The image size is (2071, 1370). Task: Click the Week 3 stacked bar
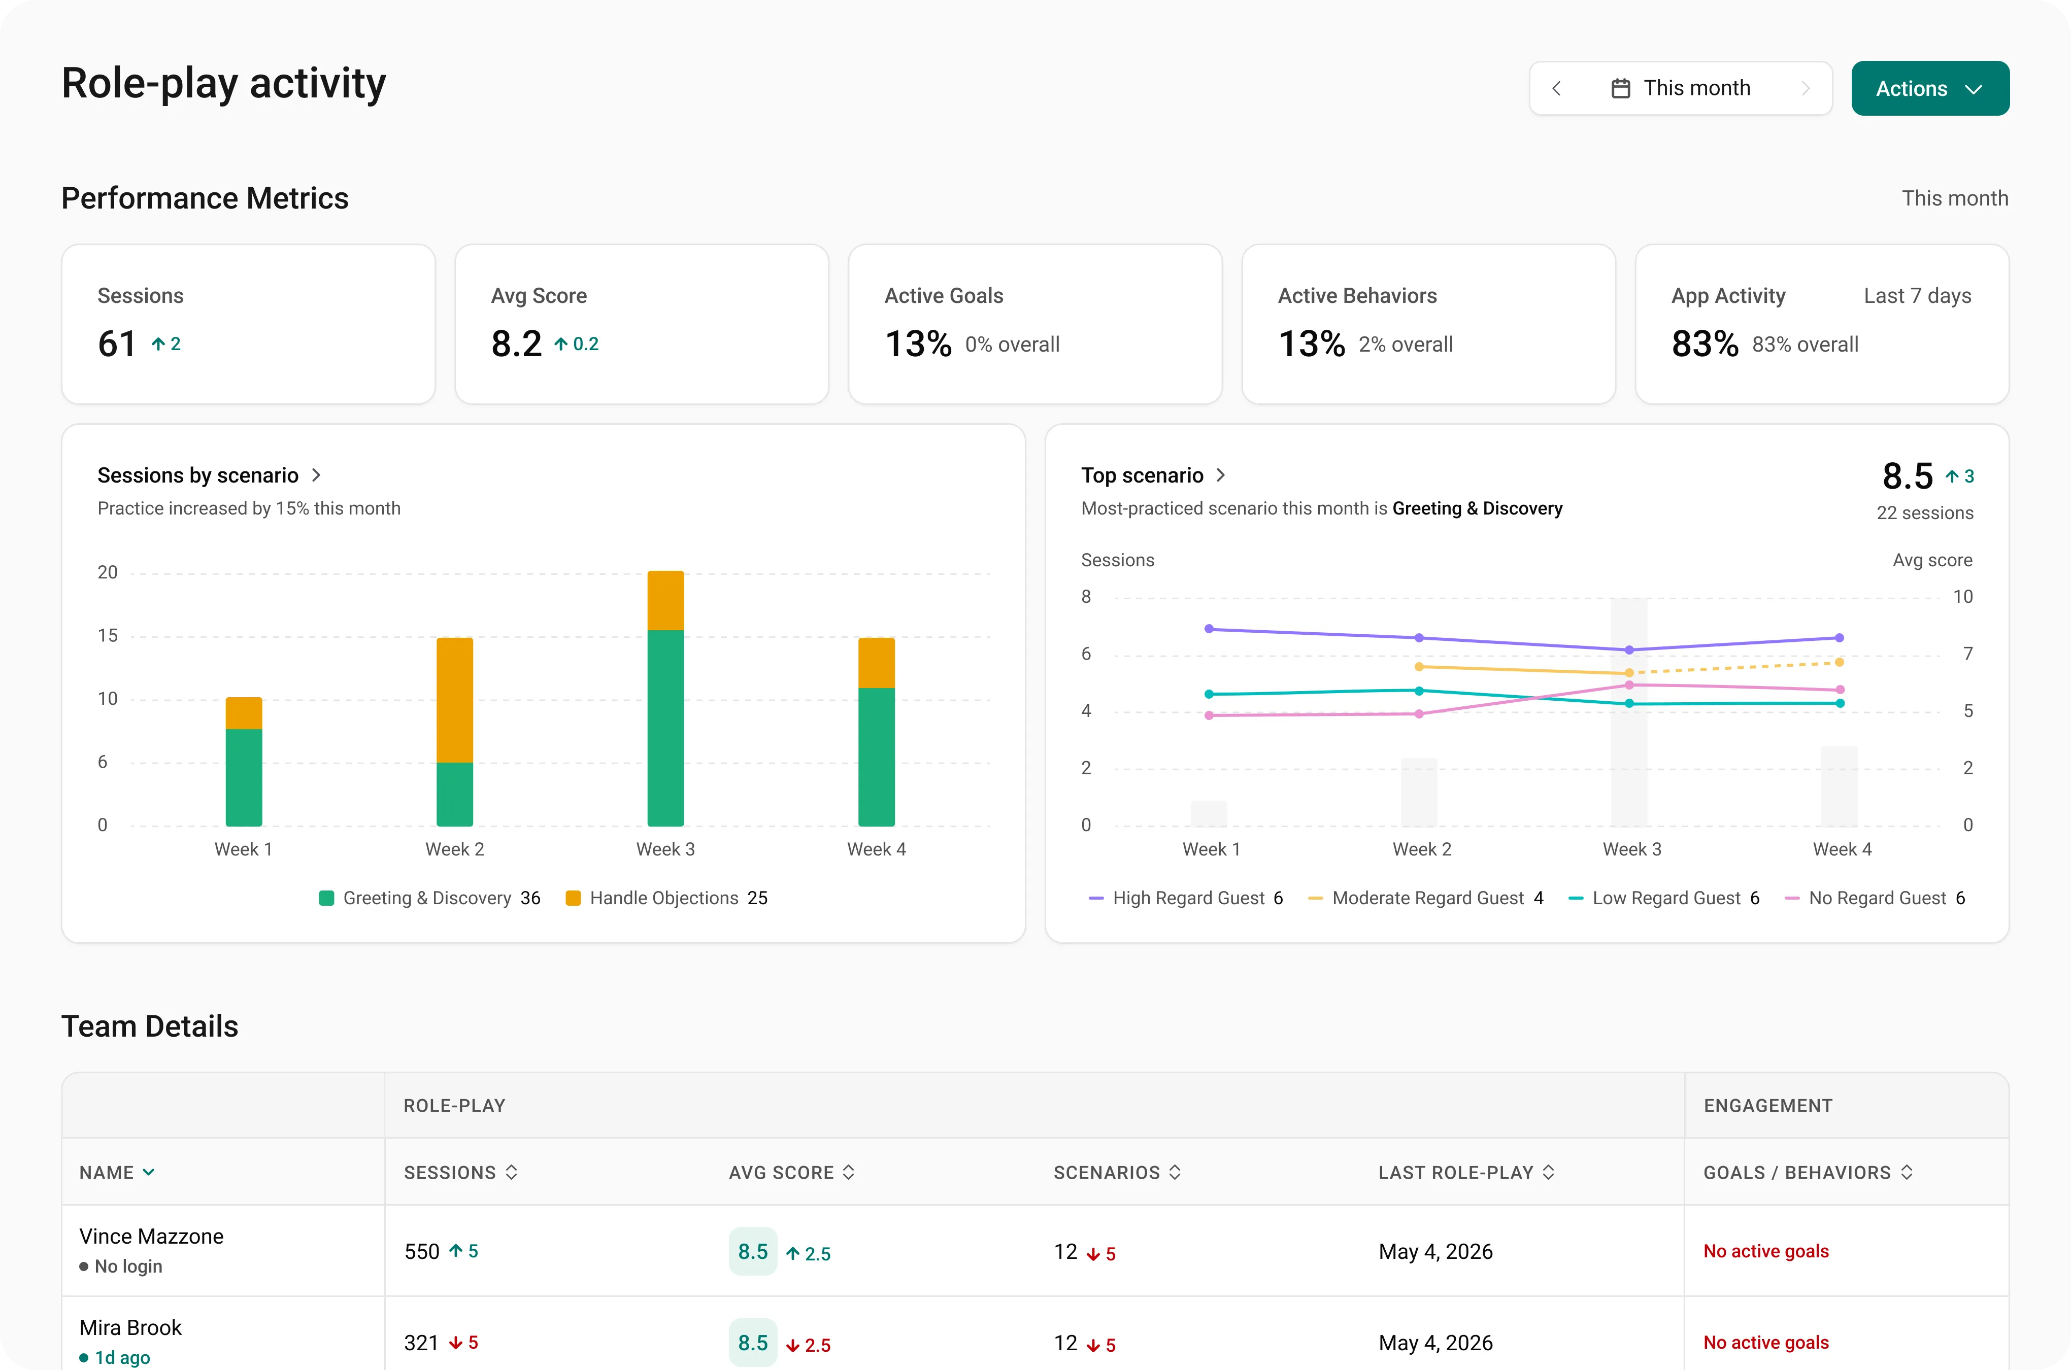[x=666, y=698]
